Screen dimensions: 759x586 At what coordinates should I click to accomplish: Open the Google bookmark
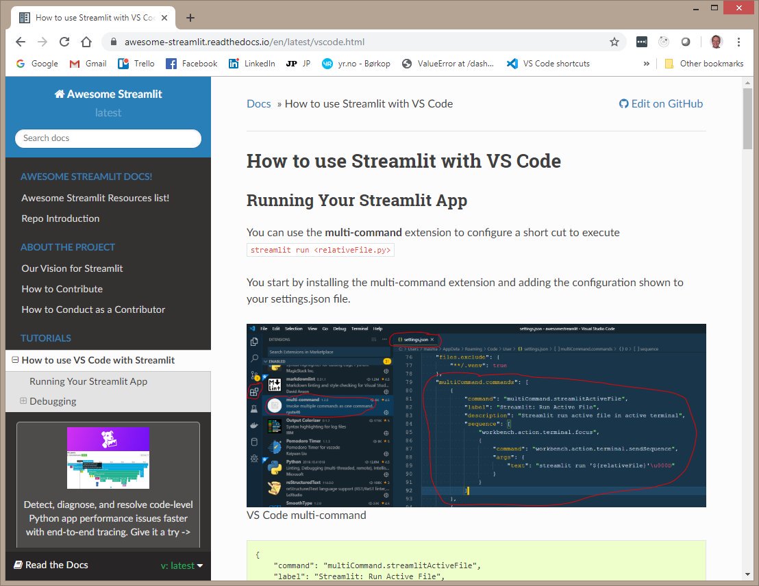tap(37, 64)
